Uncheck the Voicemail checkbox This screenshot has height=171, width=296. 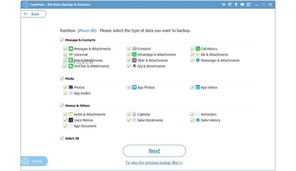(65, 54)
